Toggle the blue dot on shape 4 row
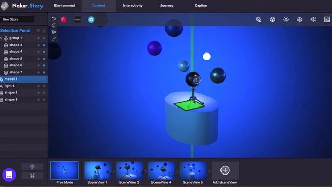The image size is (332, 187). tap(44, 52)
